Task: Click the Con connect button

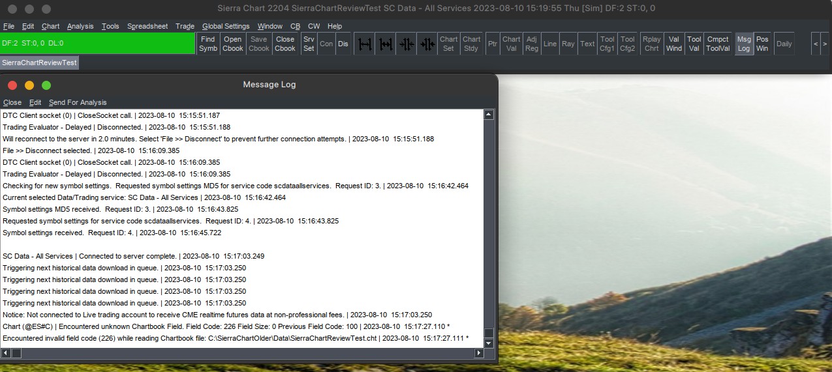Action: click(326, 44)
